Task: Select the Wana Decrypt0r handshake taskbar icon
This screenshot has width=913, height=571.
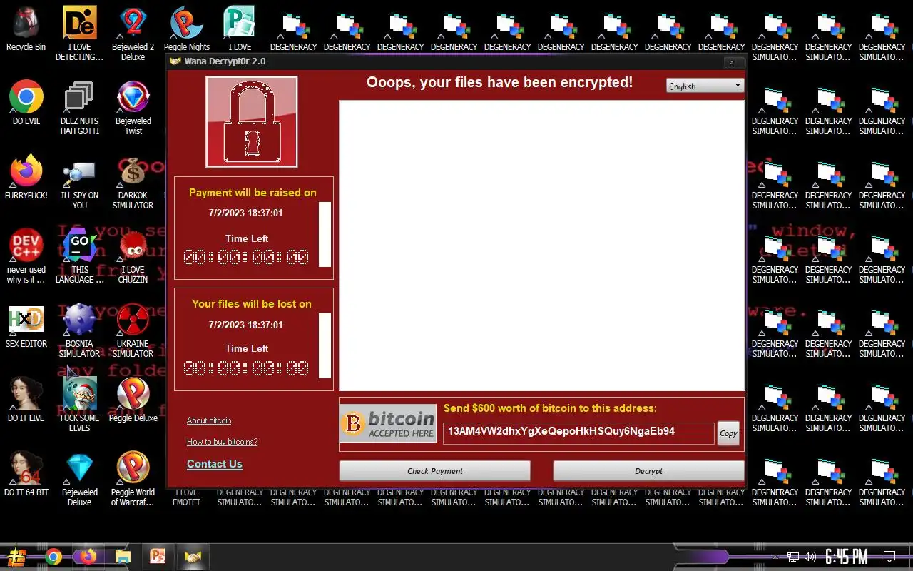Action: tap(193, 557)
